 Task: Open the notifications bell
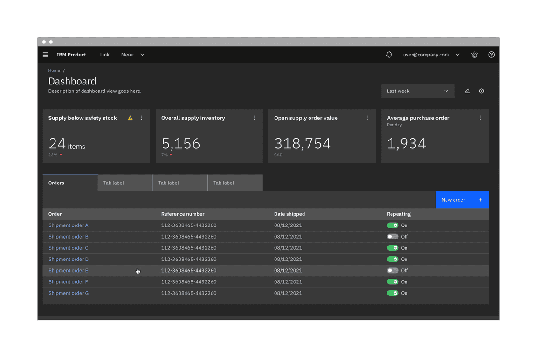tap(389, 55)
